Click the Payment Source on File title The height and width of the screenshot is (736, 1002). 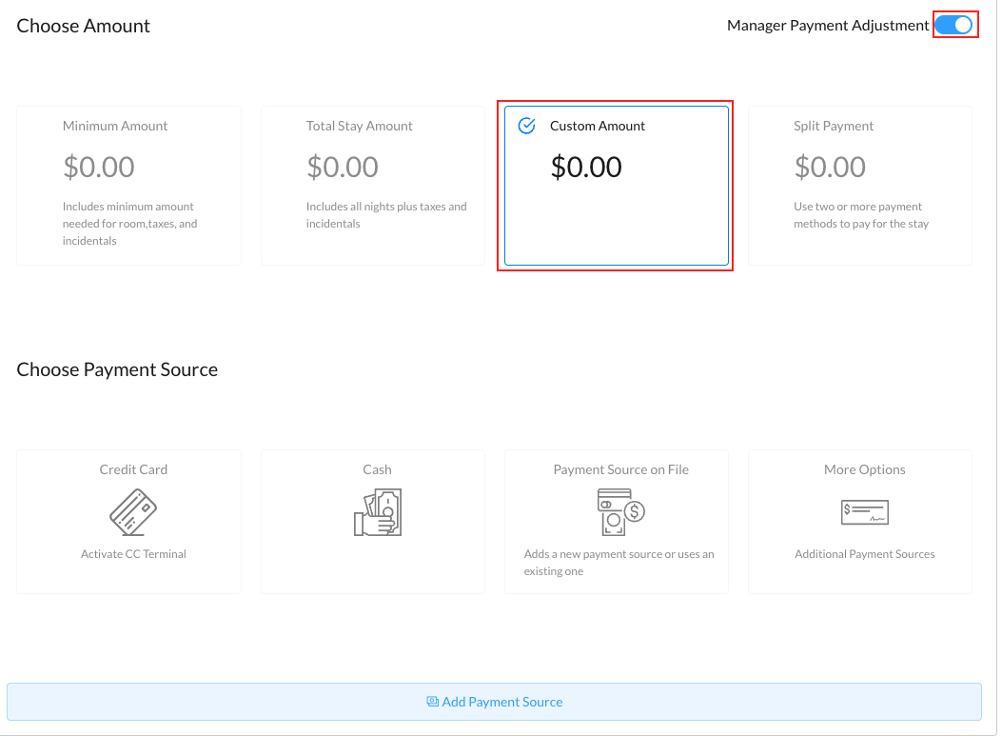point(620,469)
